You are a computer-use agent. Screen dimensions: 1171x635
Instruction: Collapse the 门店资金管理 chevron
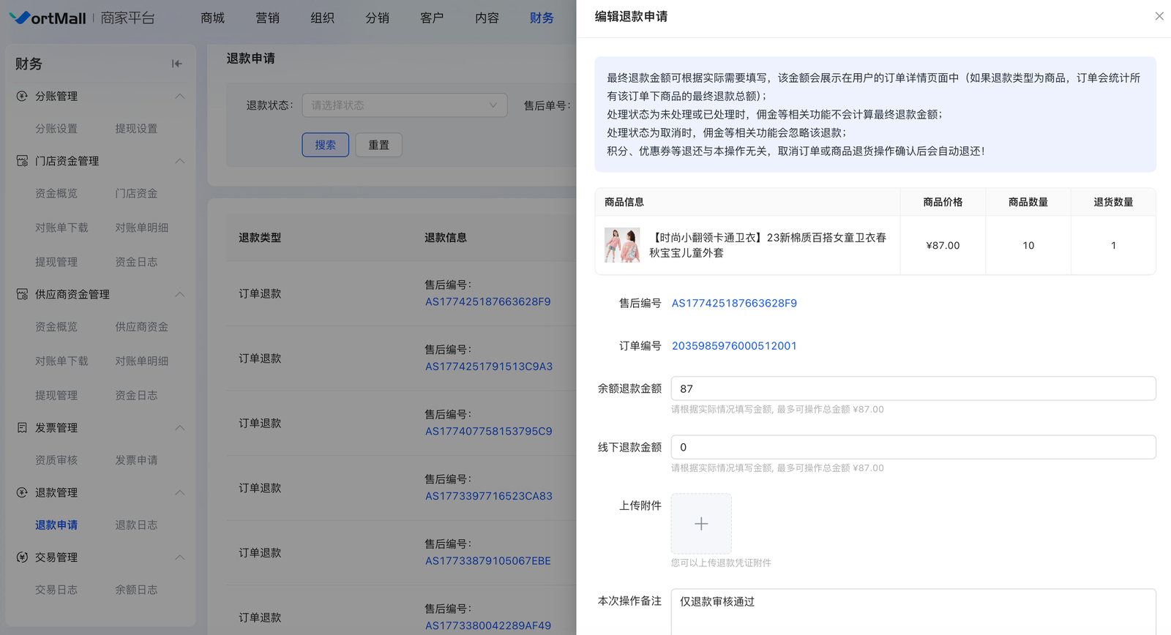click(x=179, y=161)
